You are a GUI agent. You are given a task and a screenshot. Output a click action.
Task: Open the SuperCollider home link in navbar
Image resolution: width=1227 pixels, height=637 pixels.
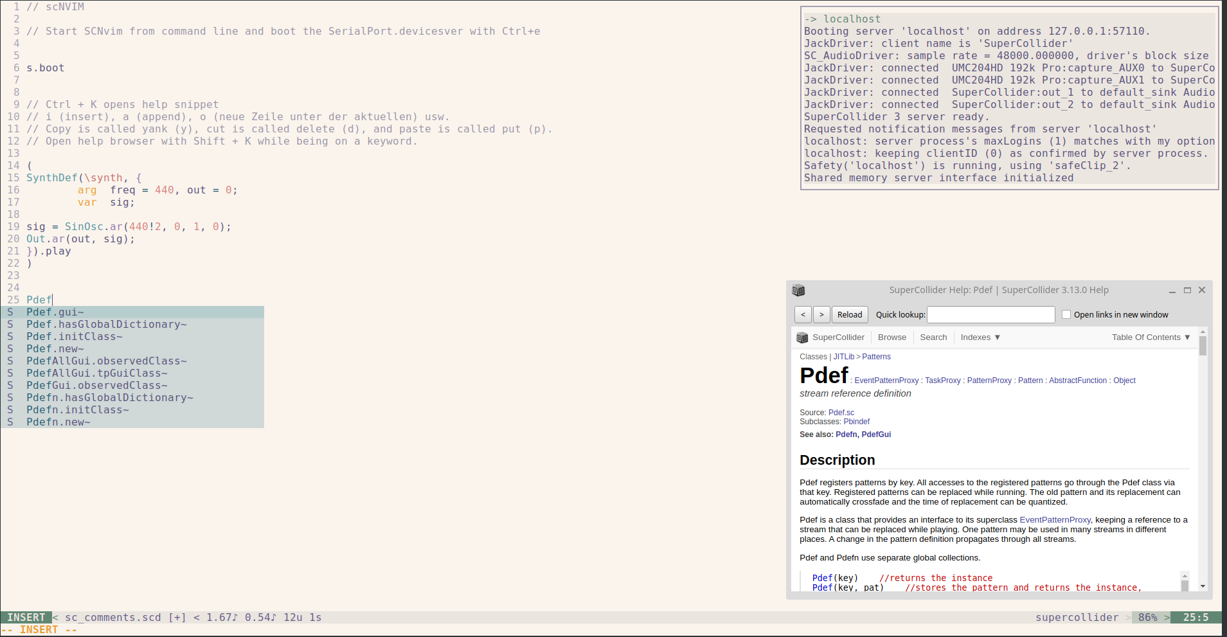click(x=838, y=337)
